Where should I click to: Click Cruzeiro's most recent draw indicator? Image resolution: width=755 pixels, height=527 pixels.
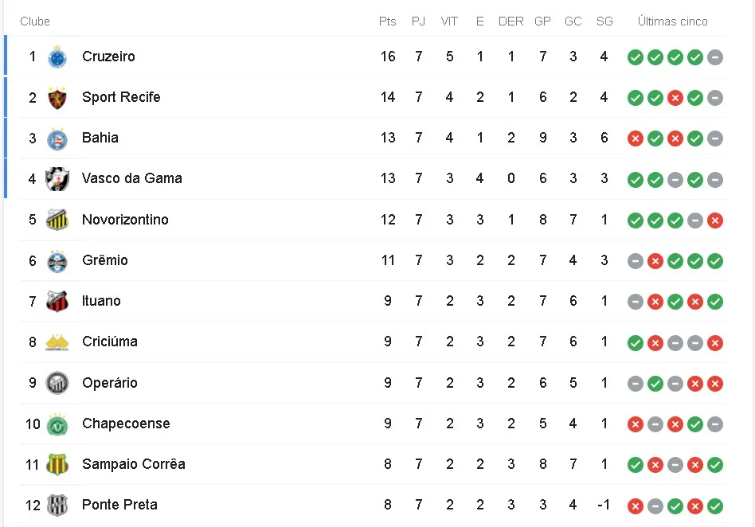[x=715, y=57]
